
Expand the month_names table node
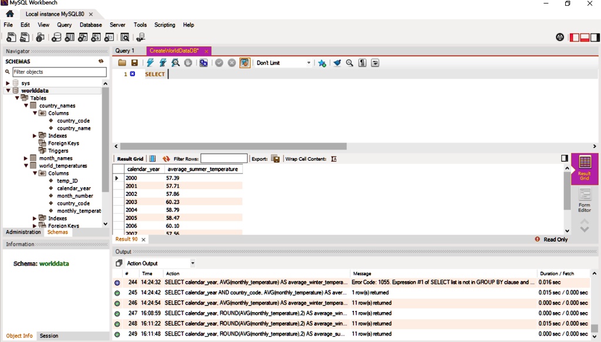[26, 158]
